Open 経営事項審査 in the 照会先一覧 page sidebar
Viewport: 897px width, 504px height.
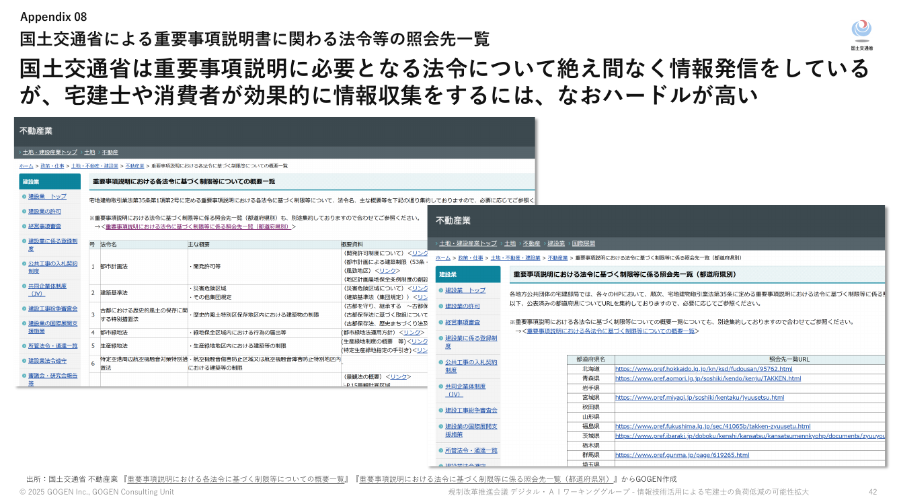point(463,322)
